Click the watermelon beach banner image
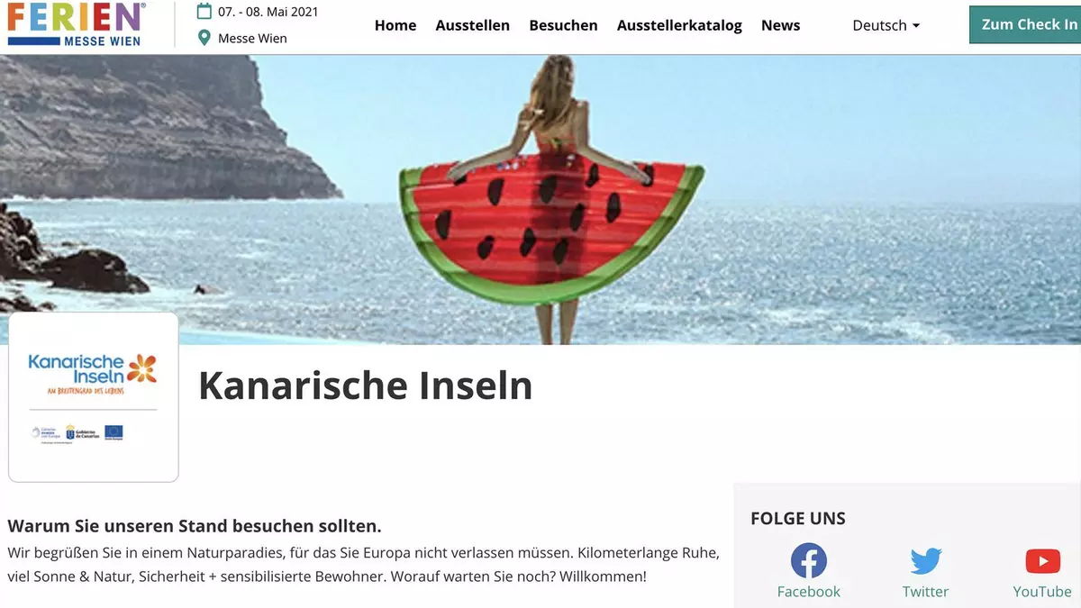Viewport: 1081px width, 608px height. click(540, 200)
